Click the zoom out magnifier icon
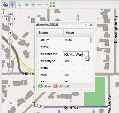119x113 pixels. 33,5
